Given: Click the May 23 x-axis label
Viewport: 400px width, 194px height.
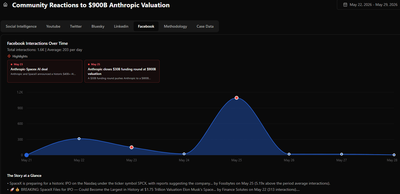Looking at the screenshot, I should point(131,160).
